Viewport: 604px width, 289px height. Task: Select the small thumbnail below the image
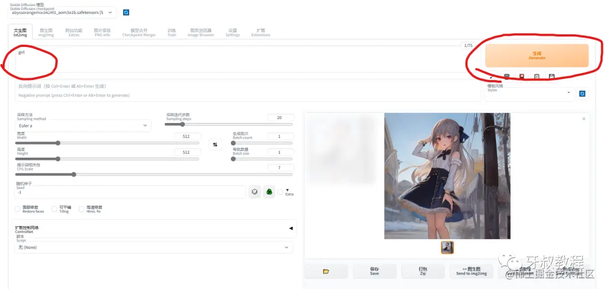pos(447,248)
